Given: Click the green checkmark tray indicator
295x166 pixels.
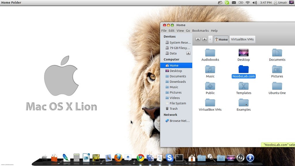Looking at the screenshot, I should tap(227, 3).
